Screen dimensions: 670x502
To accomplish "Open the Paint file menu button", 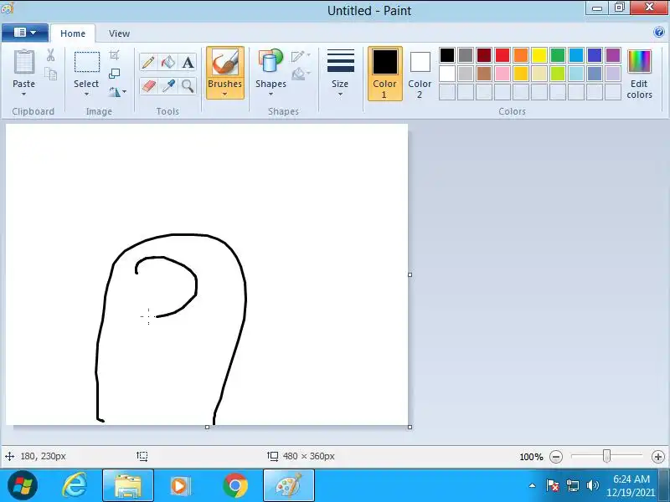I will pyautogui.click(x=25, y=33).
